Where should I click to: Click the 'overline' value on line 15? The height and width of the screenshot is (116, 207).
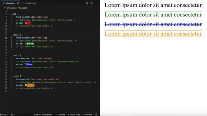point(41,38)
